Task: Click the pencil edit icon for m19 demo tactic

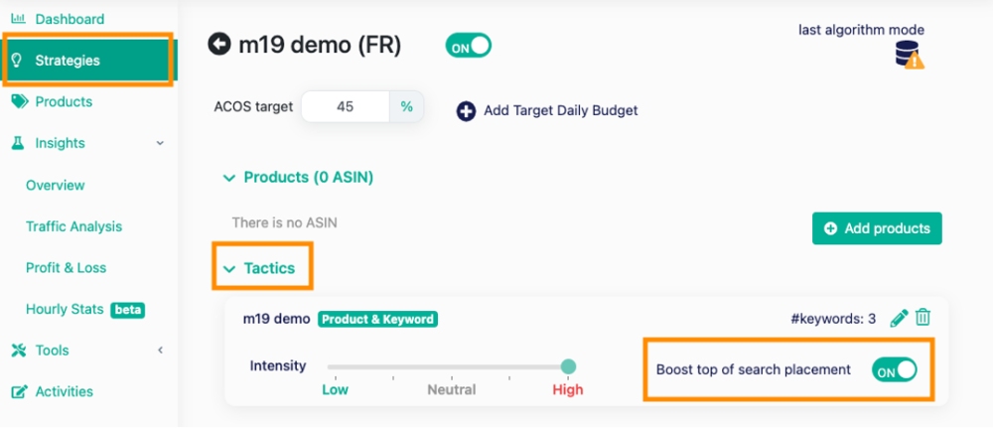Action: (899, 318)
